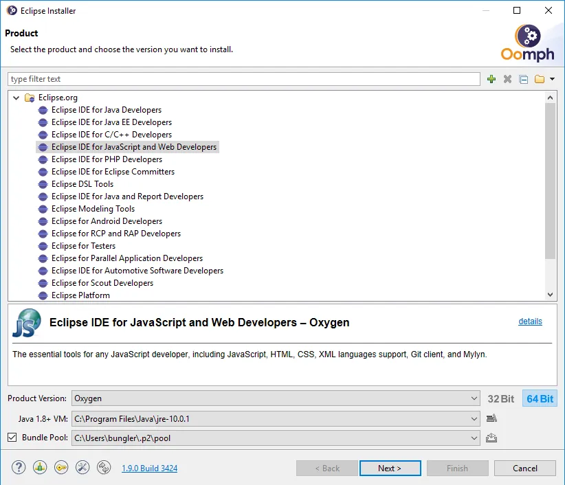Maximize the Eclipse Installer window
This screenshot has width=565, height=485.
[x=517, y=10]
